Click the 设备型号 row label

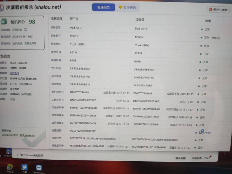[x=55, y=27]
